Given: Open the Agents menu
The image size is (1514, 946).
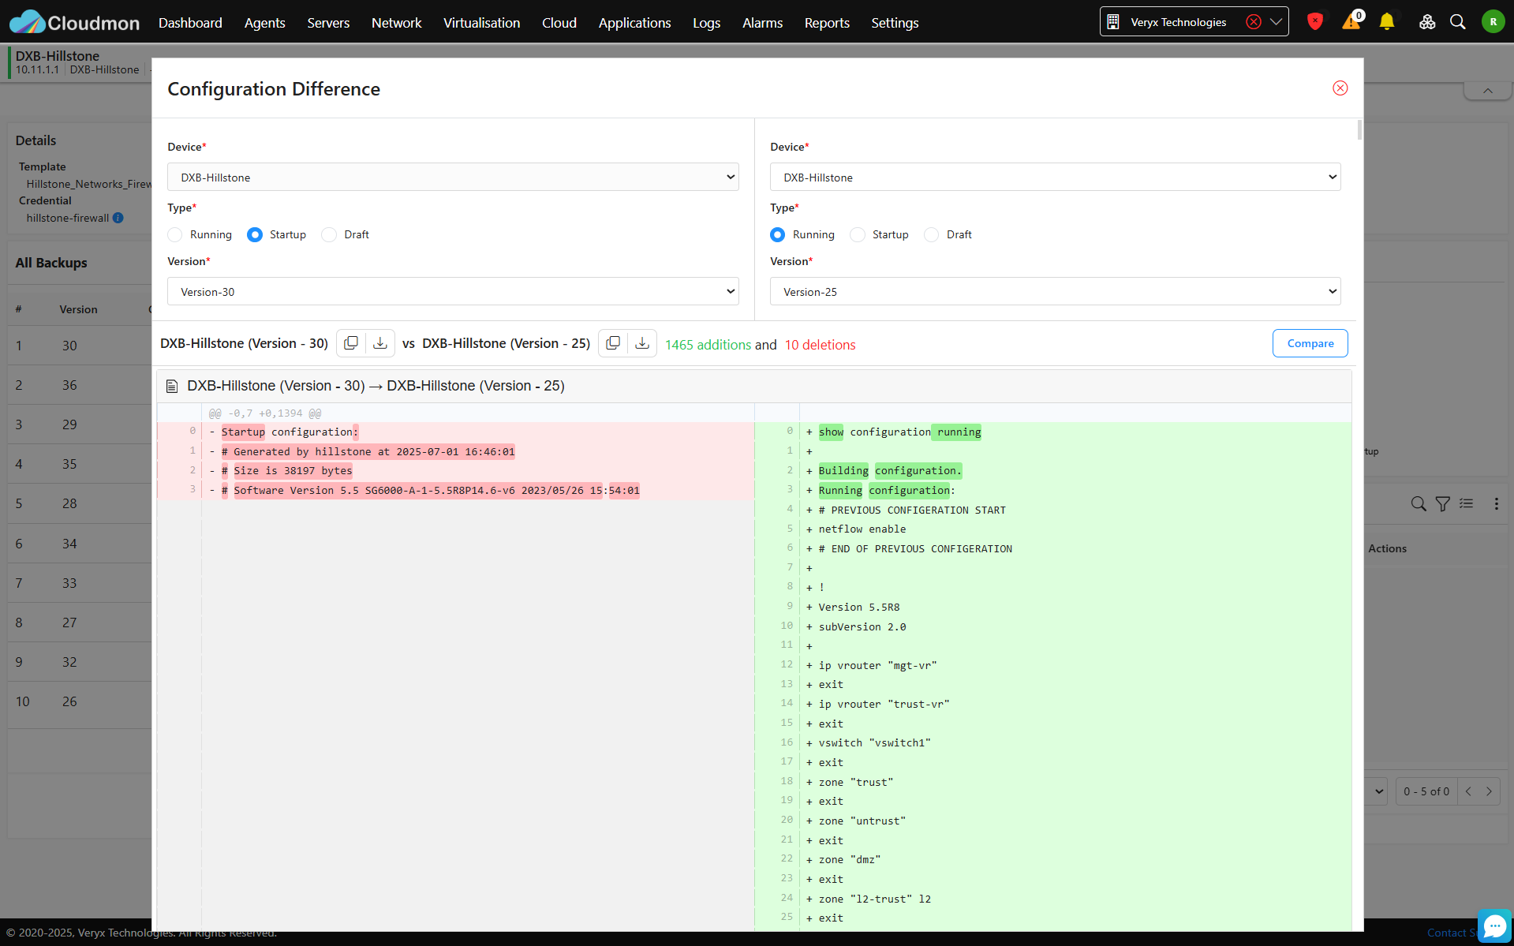Looking at the screenshot, I should tap(264, 23).
